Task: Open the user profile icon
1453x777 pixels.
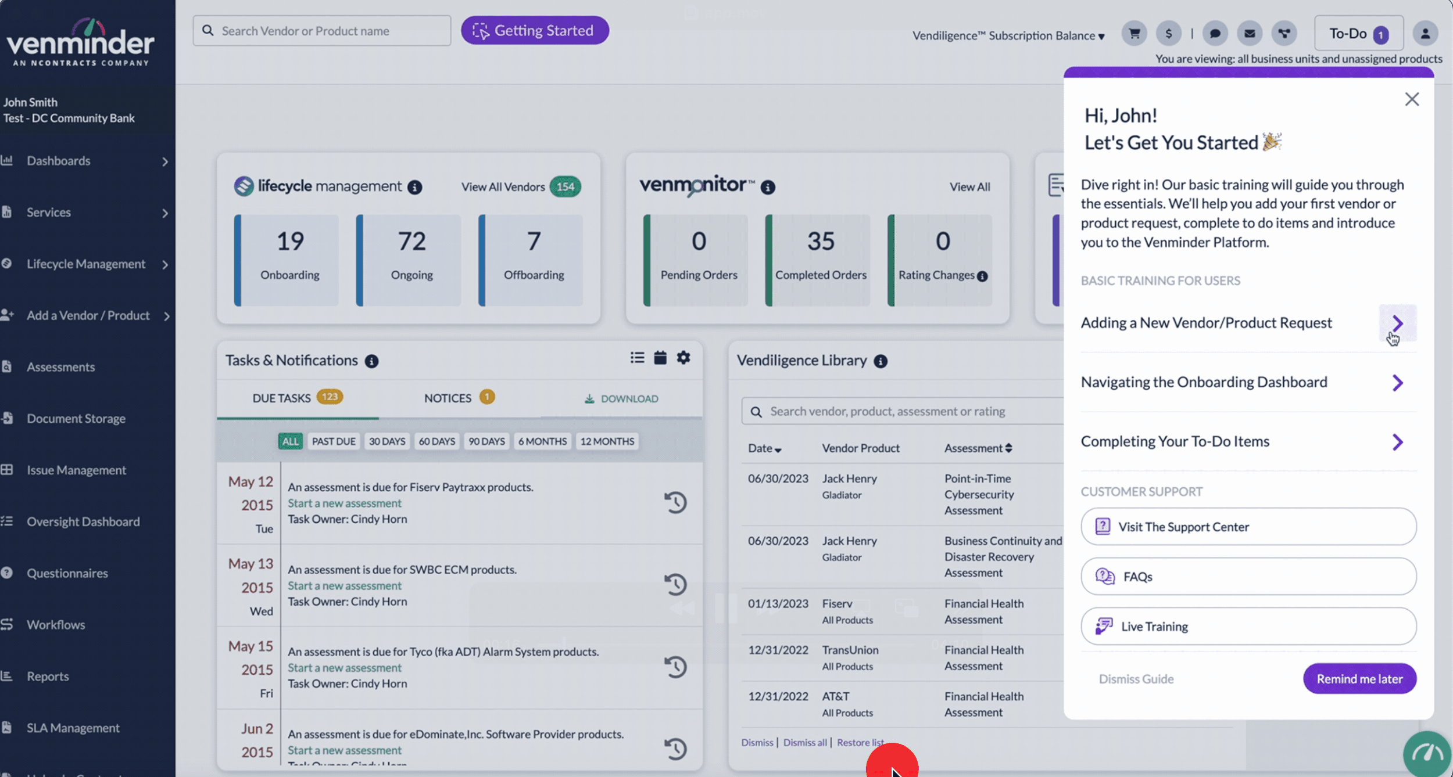Action: [1425, 34]
